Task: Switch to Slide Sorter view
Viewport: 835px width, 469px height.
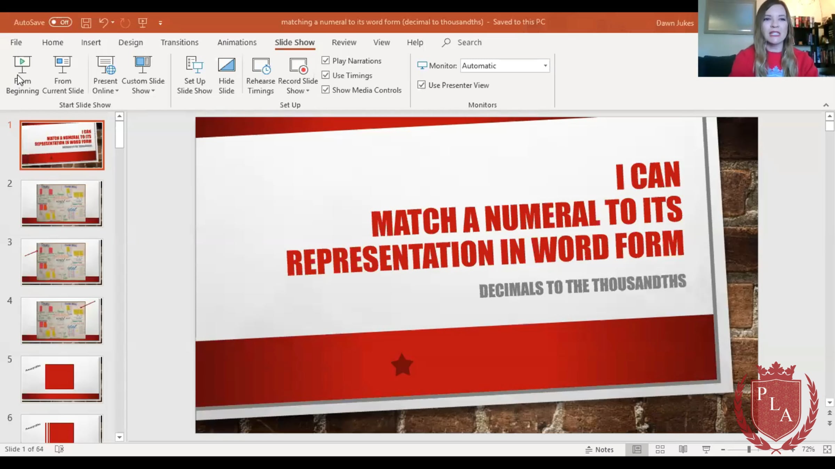Action: pos(660,450)
